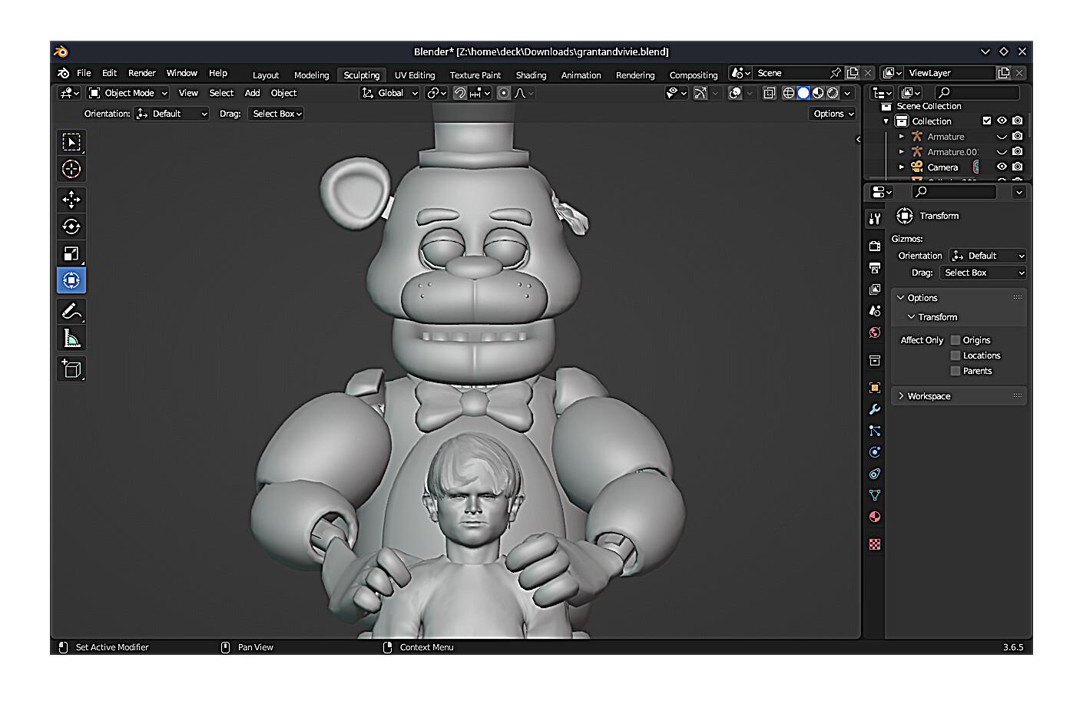Open header Orientation Default dropdown
The width and height of the screenshot is (1083, 714).
tap(172, 114)
